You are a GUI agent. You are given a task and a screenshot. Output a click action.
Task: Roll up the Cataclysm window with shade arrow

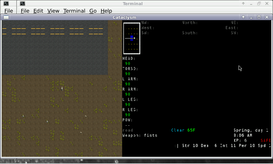pos(243,17)
